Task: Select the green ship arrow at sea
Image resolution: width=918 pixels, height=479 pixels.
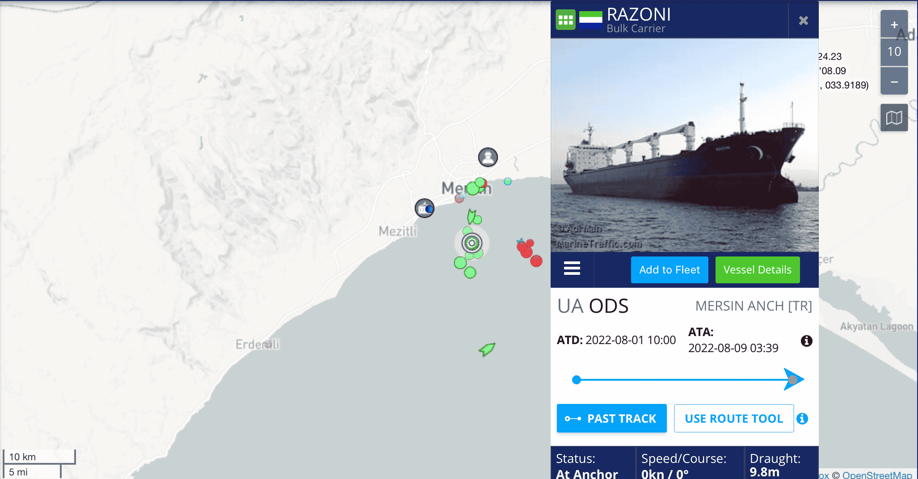Action: point(487,349)
